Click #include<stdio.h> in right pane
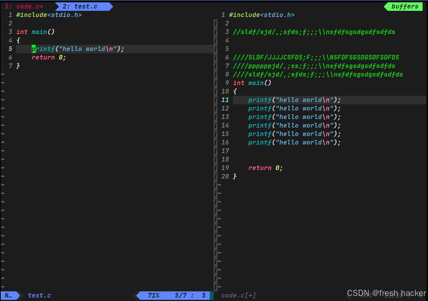The image size is (428, 301). 262,15
